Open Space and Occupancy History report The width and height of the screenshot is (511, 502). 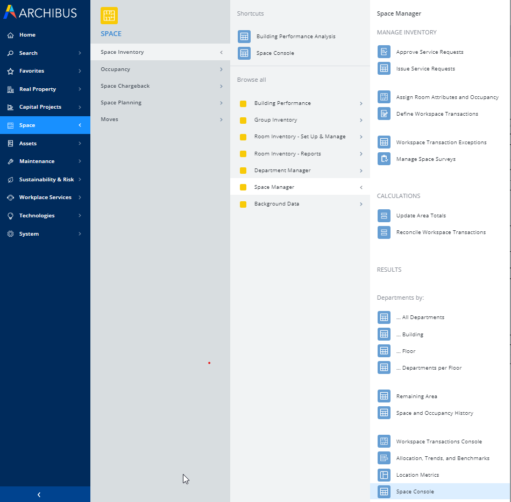[435, 413]
